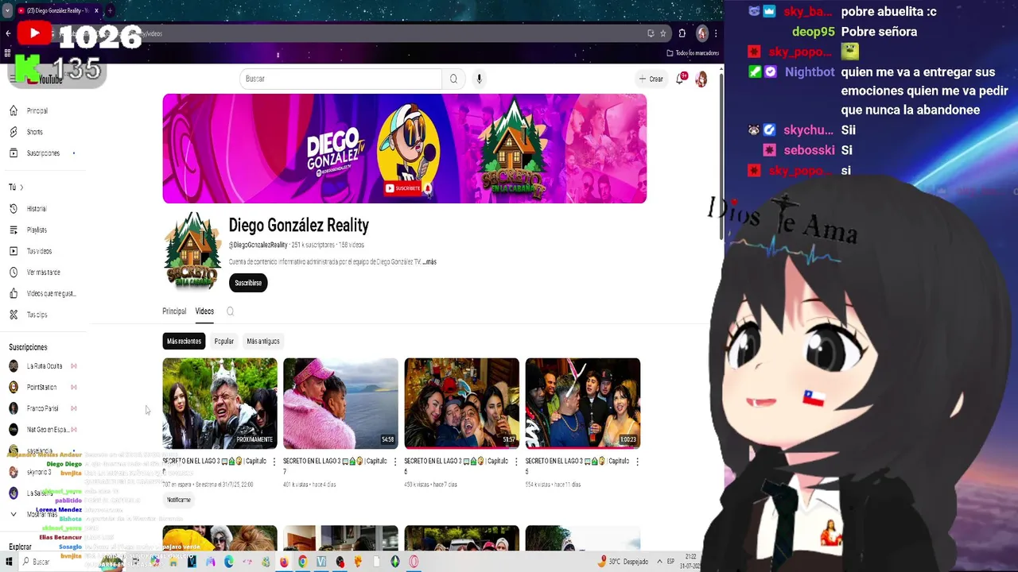Screen dimensions: 1018x572
Task: Open the Shorts sidebar icon
Action: (14, 132)
